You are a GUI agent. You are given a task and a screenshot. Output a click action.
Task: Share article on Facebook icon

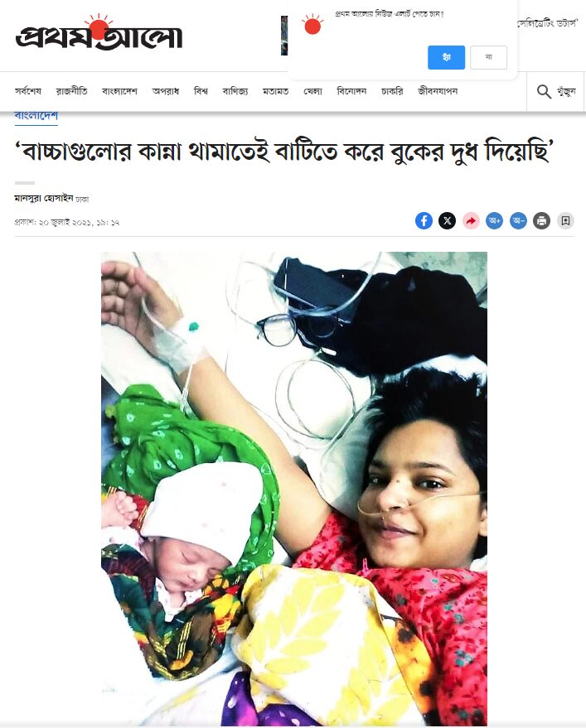click(424, 220)
